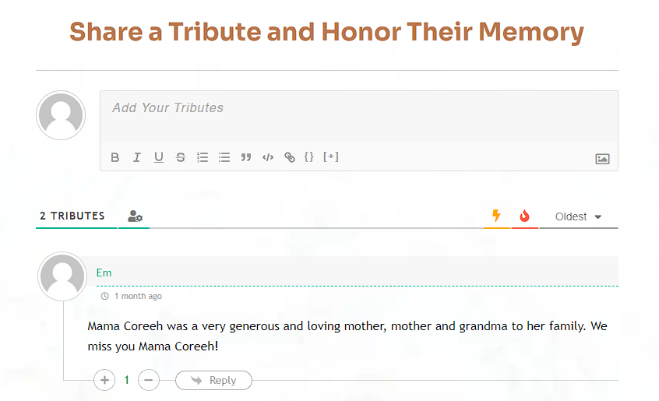Viewport: 659px width, 401px height.
Task: Apply bold formatting in tribute editor
Action: point(115,157)
